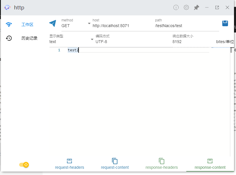
Task: Click the 显示类型 text value
Action: click(x=53, y=42)
